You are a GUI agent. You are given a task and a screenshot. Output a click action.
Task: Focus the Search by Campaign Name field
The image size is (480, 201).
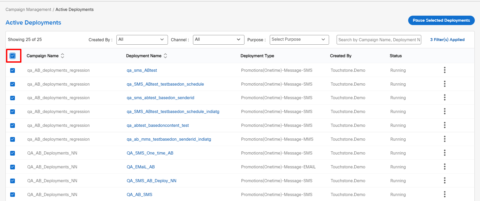click(x=379, y=40)
